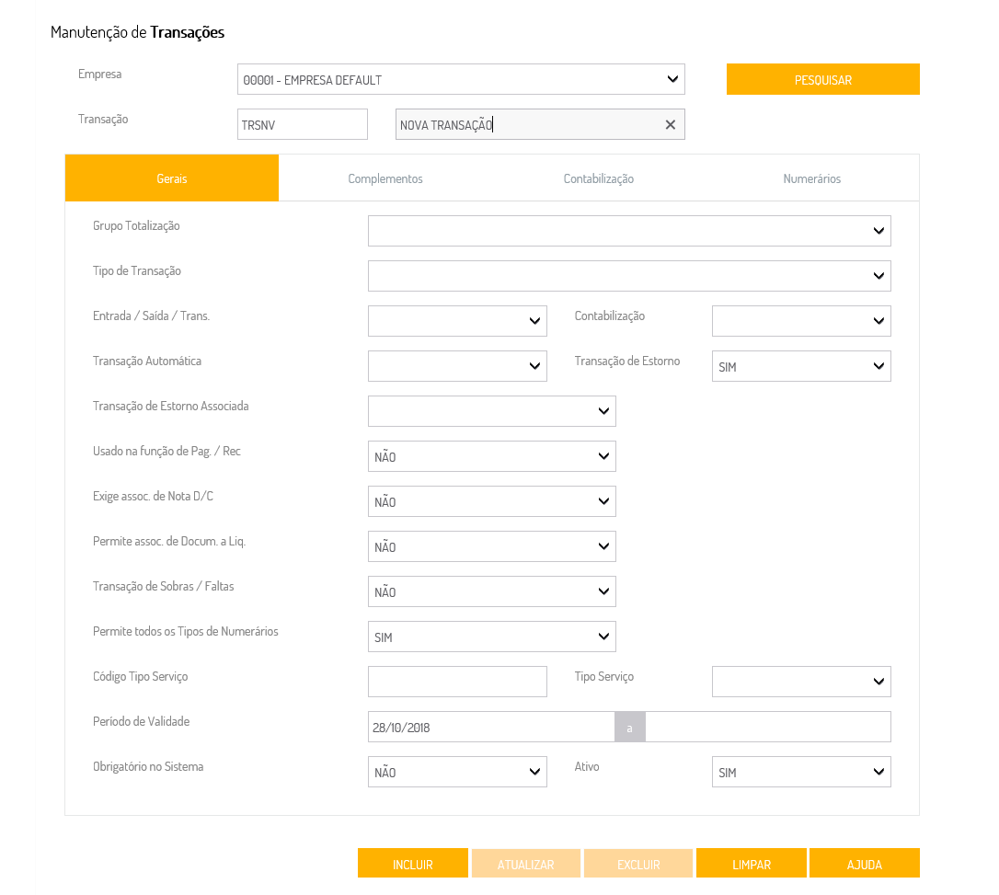Viewport: 999px width, 895px height.
Task: Open the Transação Automática dropdown
Action: [457, 366]
